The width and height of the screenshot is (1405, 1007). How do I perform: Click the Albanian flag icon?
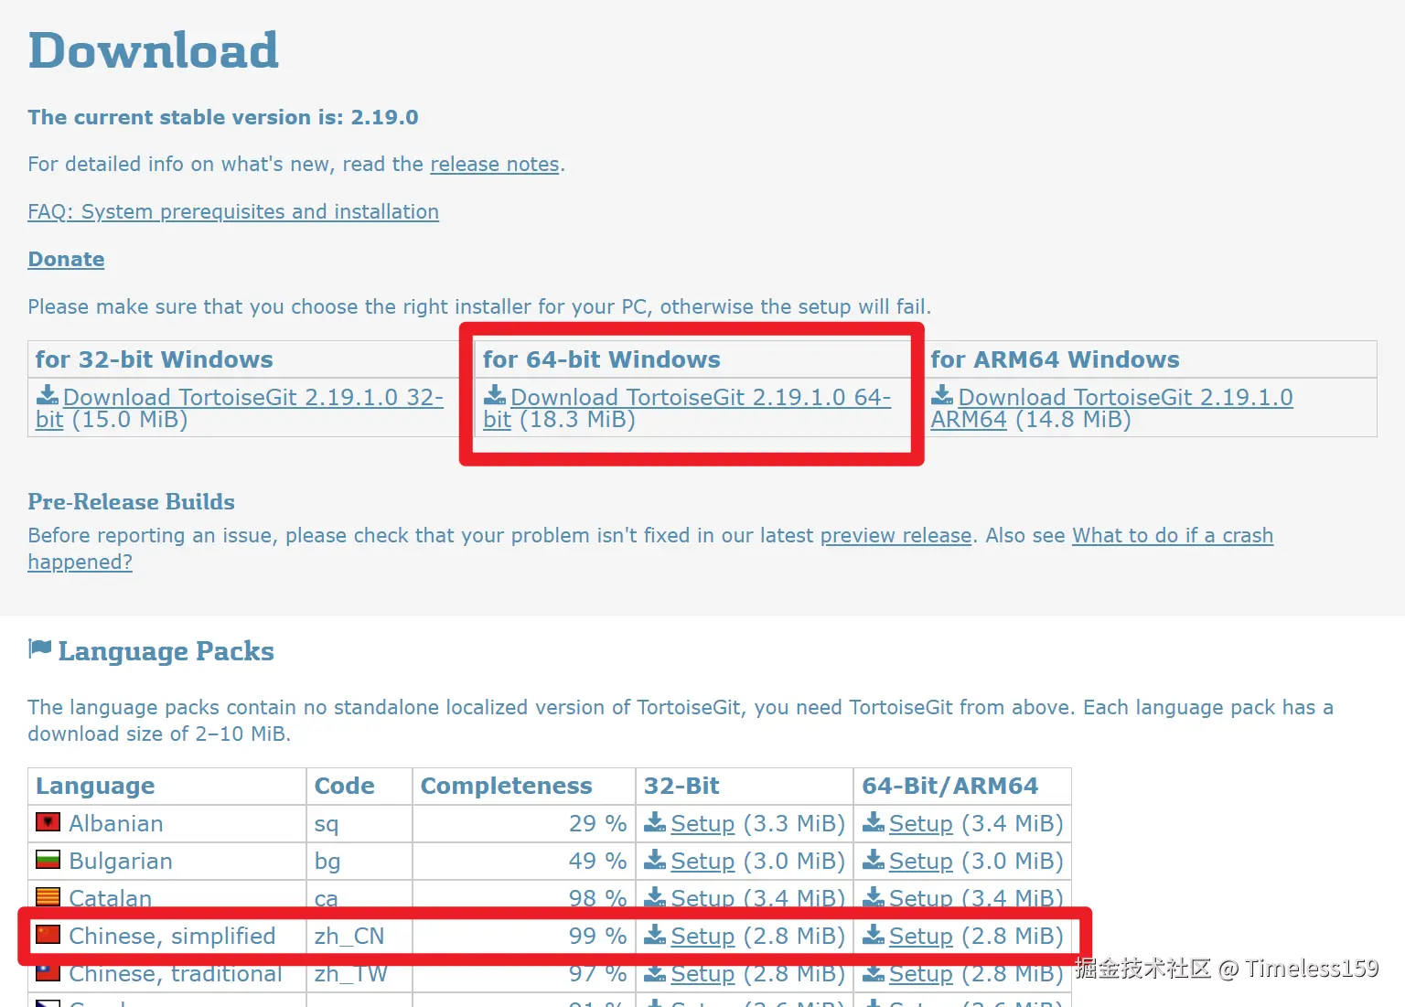click(x=48, y=822)
